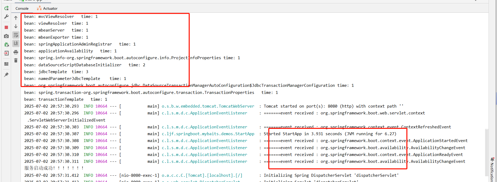Click the ApplicationReadyEvent message
The width and height of the screenshot is (497, 182).
[363, 155]
